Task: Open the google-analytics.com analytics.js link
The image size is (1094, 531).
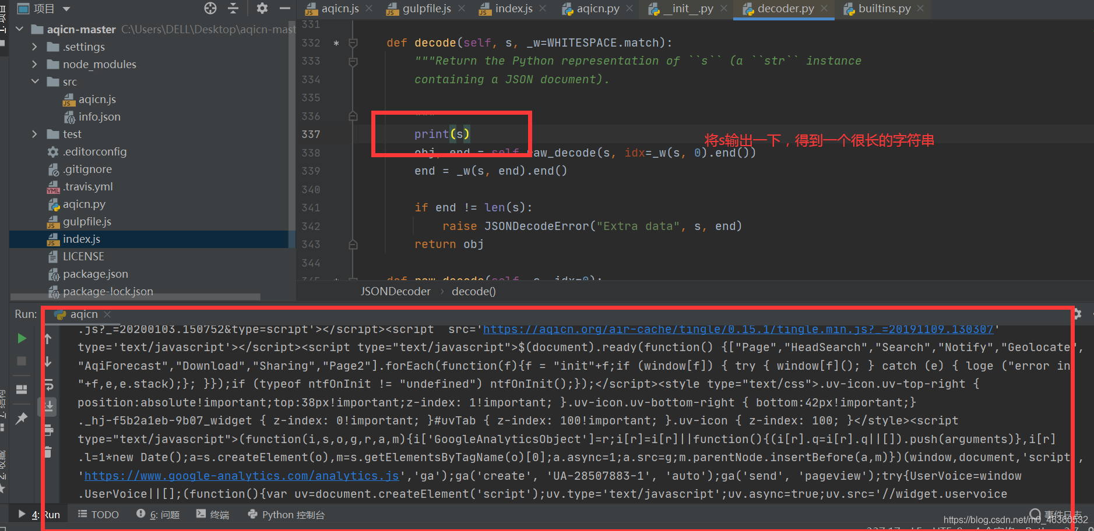Action: point(242,476)
